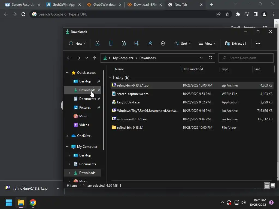Refresh the Downloads folder listing

210,58
